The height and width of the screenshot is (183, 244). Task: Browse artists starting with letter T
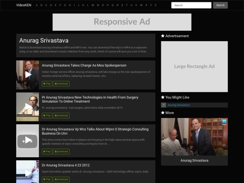coord(127,5)
